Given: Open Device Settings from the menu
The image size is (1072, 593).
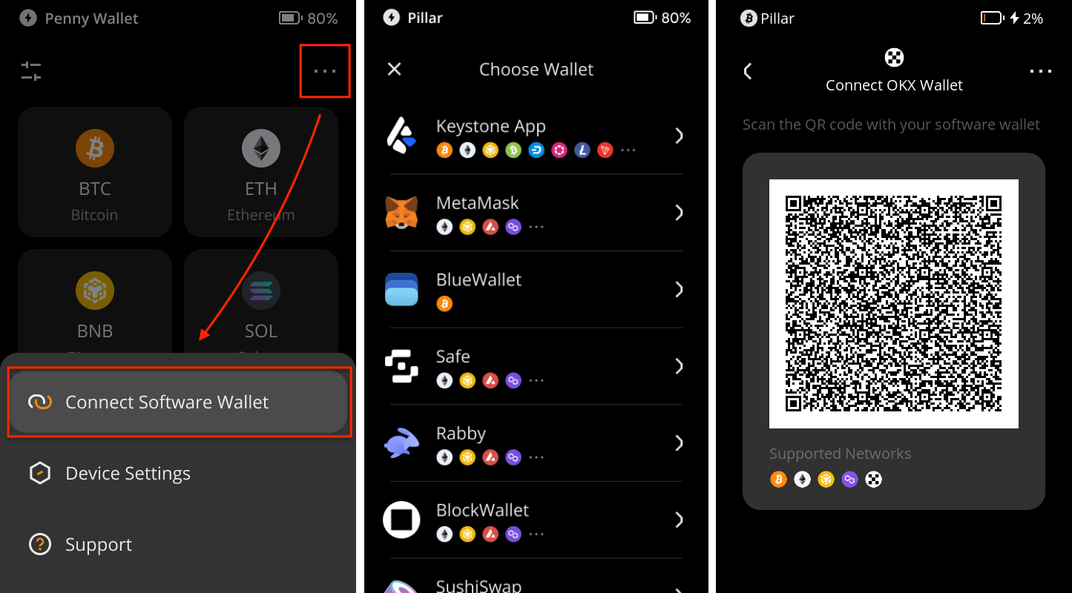Looking at the screenshot, I should click(128, 474).
